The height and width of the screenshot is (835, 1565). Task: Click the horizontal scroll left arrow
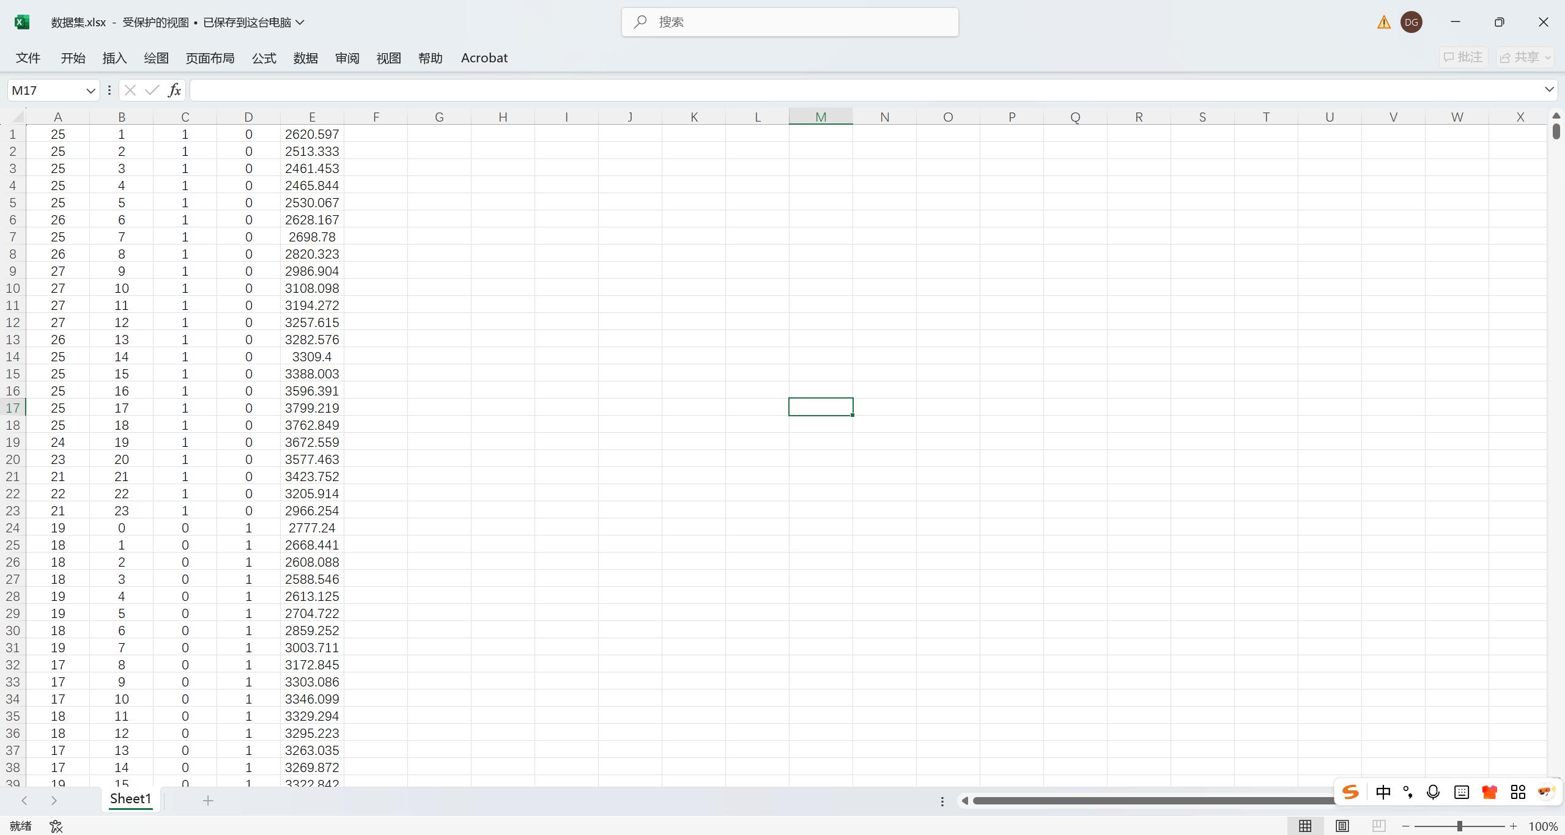coord(964,801)
